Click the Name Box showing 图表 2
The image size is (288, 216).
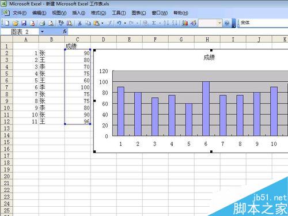(20, 32)
